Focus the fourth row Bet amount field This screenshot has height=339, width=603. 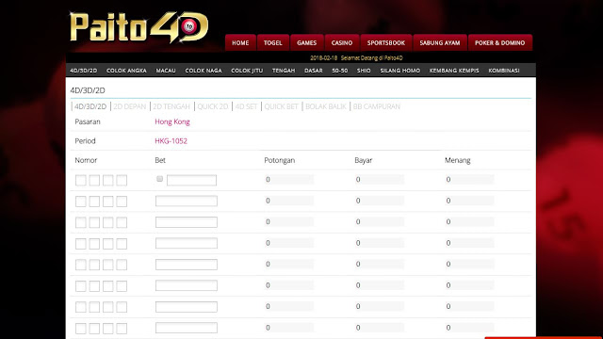click(187, 243)
